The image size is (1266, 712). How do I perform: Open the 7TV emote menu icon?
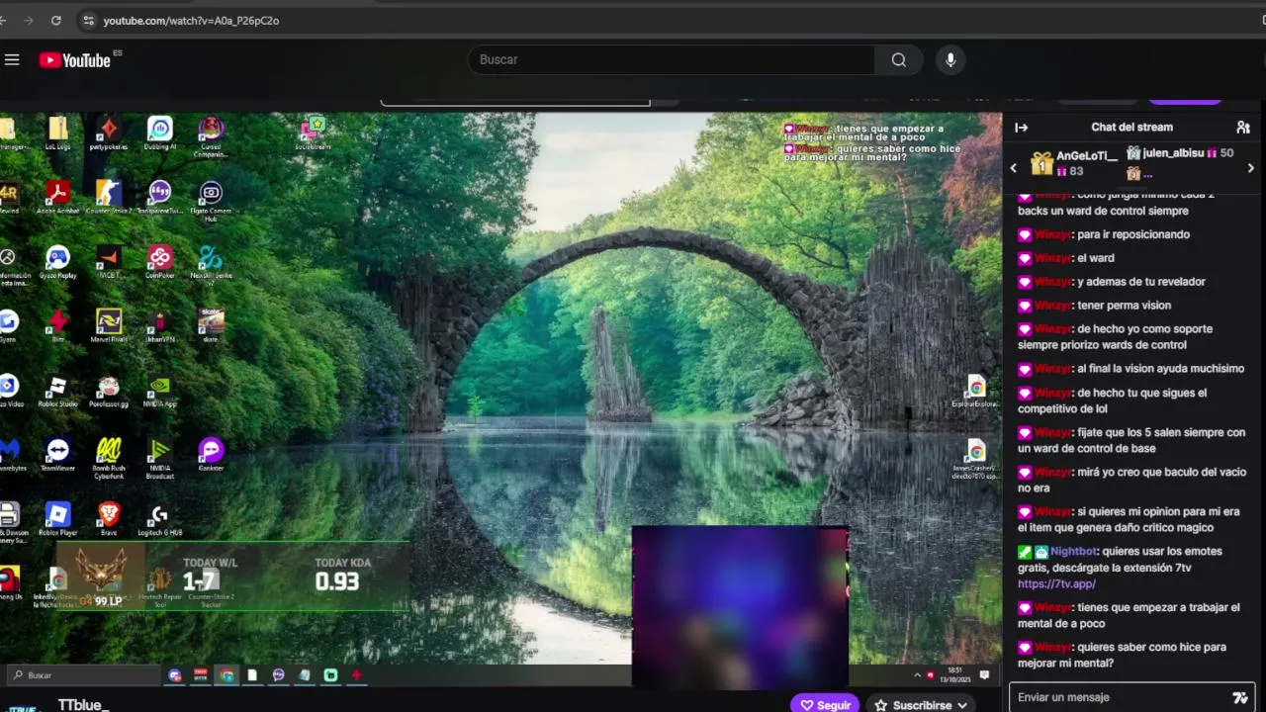[1240, 697]
